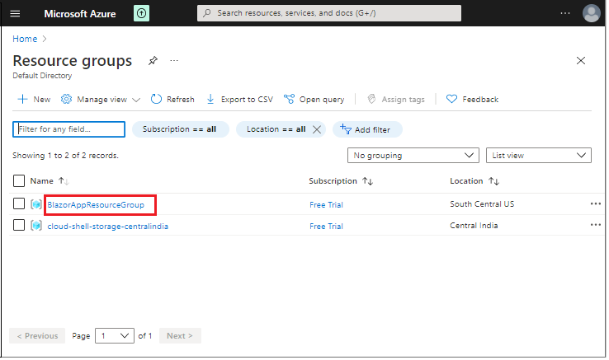Check the BlazorAppResourceGroup row checkbox
609x360 pixels.
click(x=19, y=203)
